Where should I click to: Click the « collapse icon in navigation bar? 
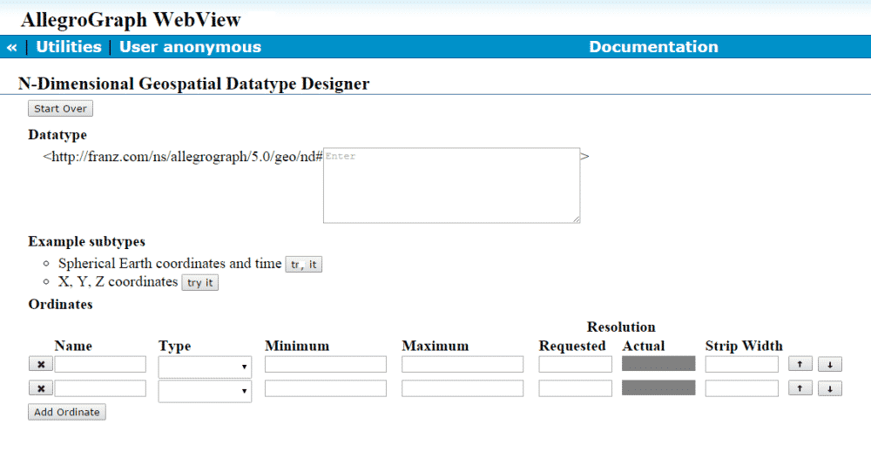(11, 47)
